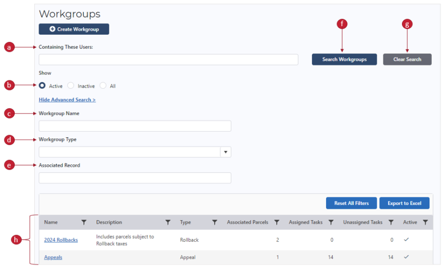Open the Unassigned Tasks filter icon
The height and width of the screenshot is (268, 444).
(391, 223)
